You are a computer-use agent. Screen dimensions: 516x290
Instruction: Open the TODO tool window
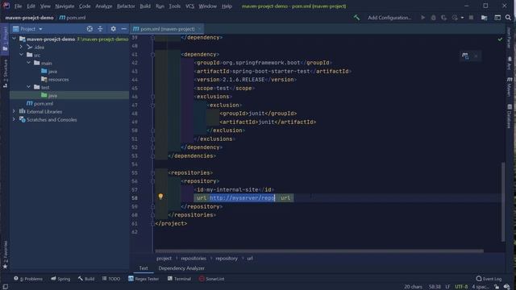click(111, 279)
